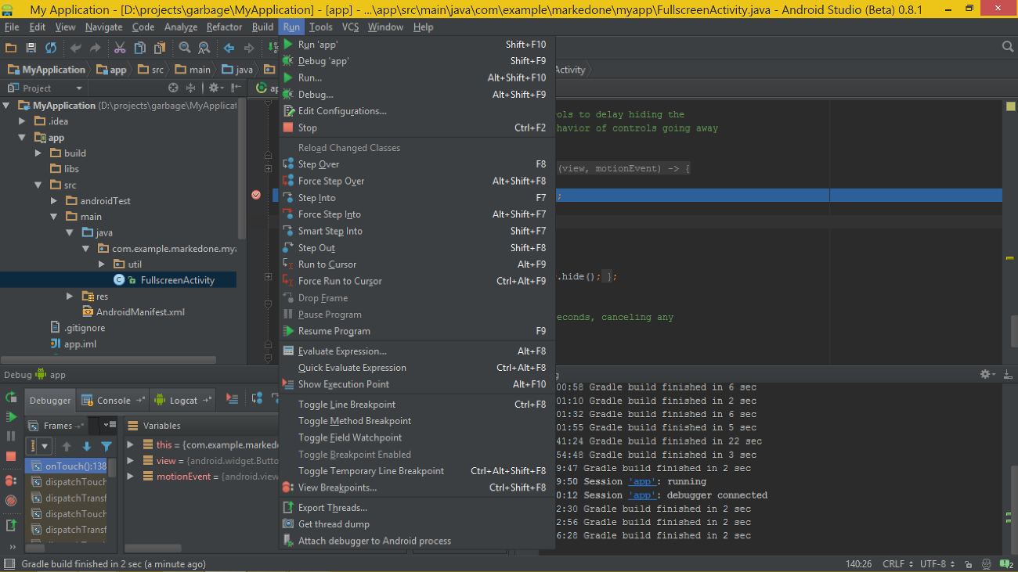The image size is (1018, 572).
Task: Choose Edit Configurations from Run menu
Action: [x=417, y=111]
